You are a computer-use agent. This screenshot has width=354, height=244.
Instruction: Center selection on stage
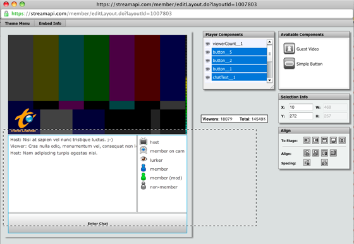click(342, 140)
